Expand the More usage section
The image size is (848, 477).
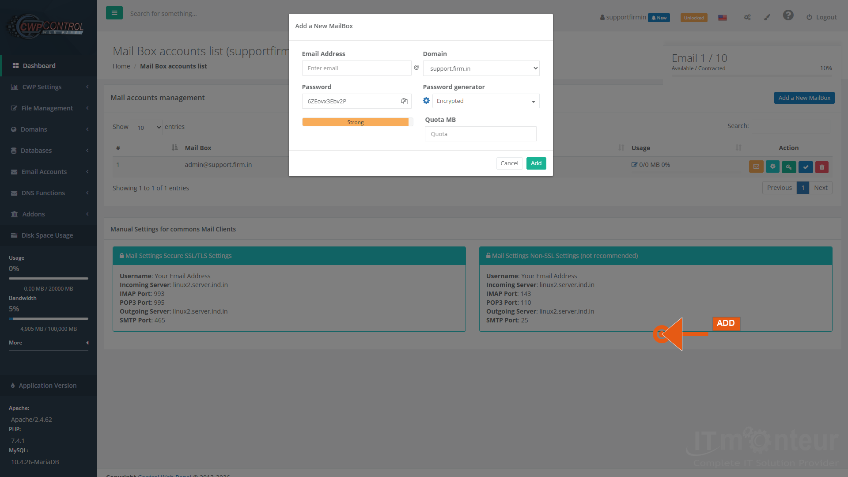pyautogui.click(x=49, y=343)
